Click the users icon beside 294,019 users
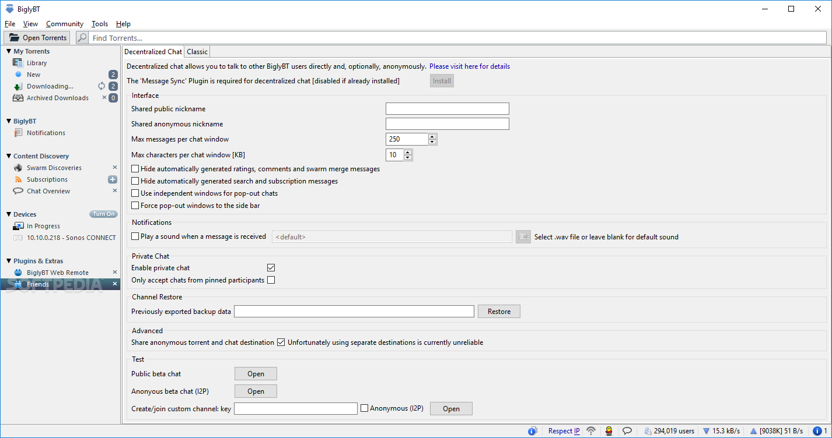 pyautogui.click(x=649, y=431)
